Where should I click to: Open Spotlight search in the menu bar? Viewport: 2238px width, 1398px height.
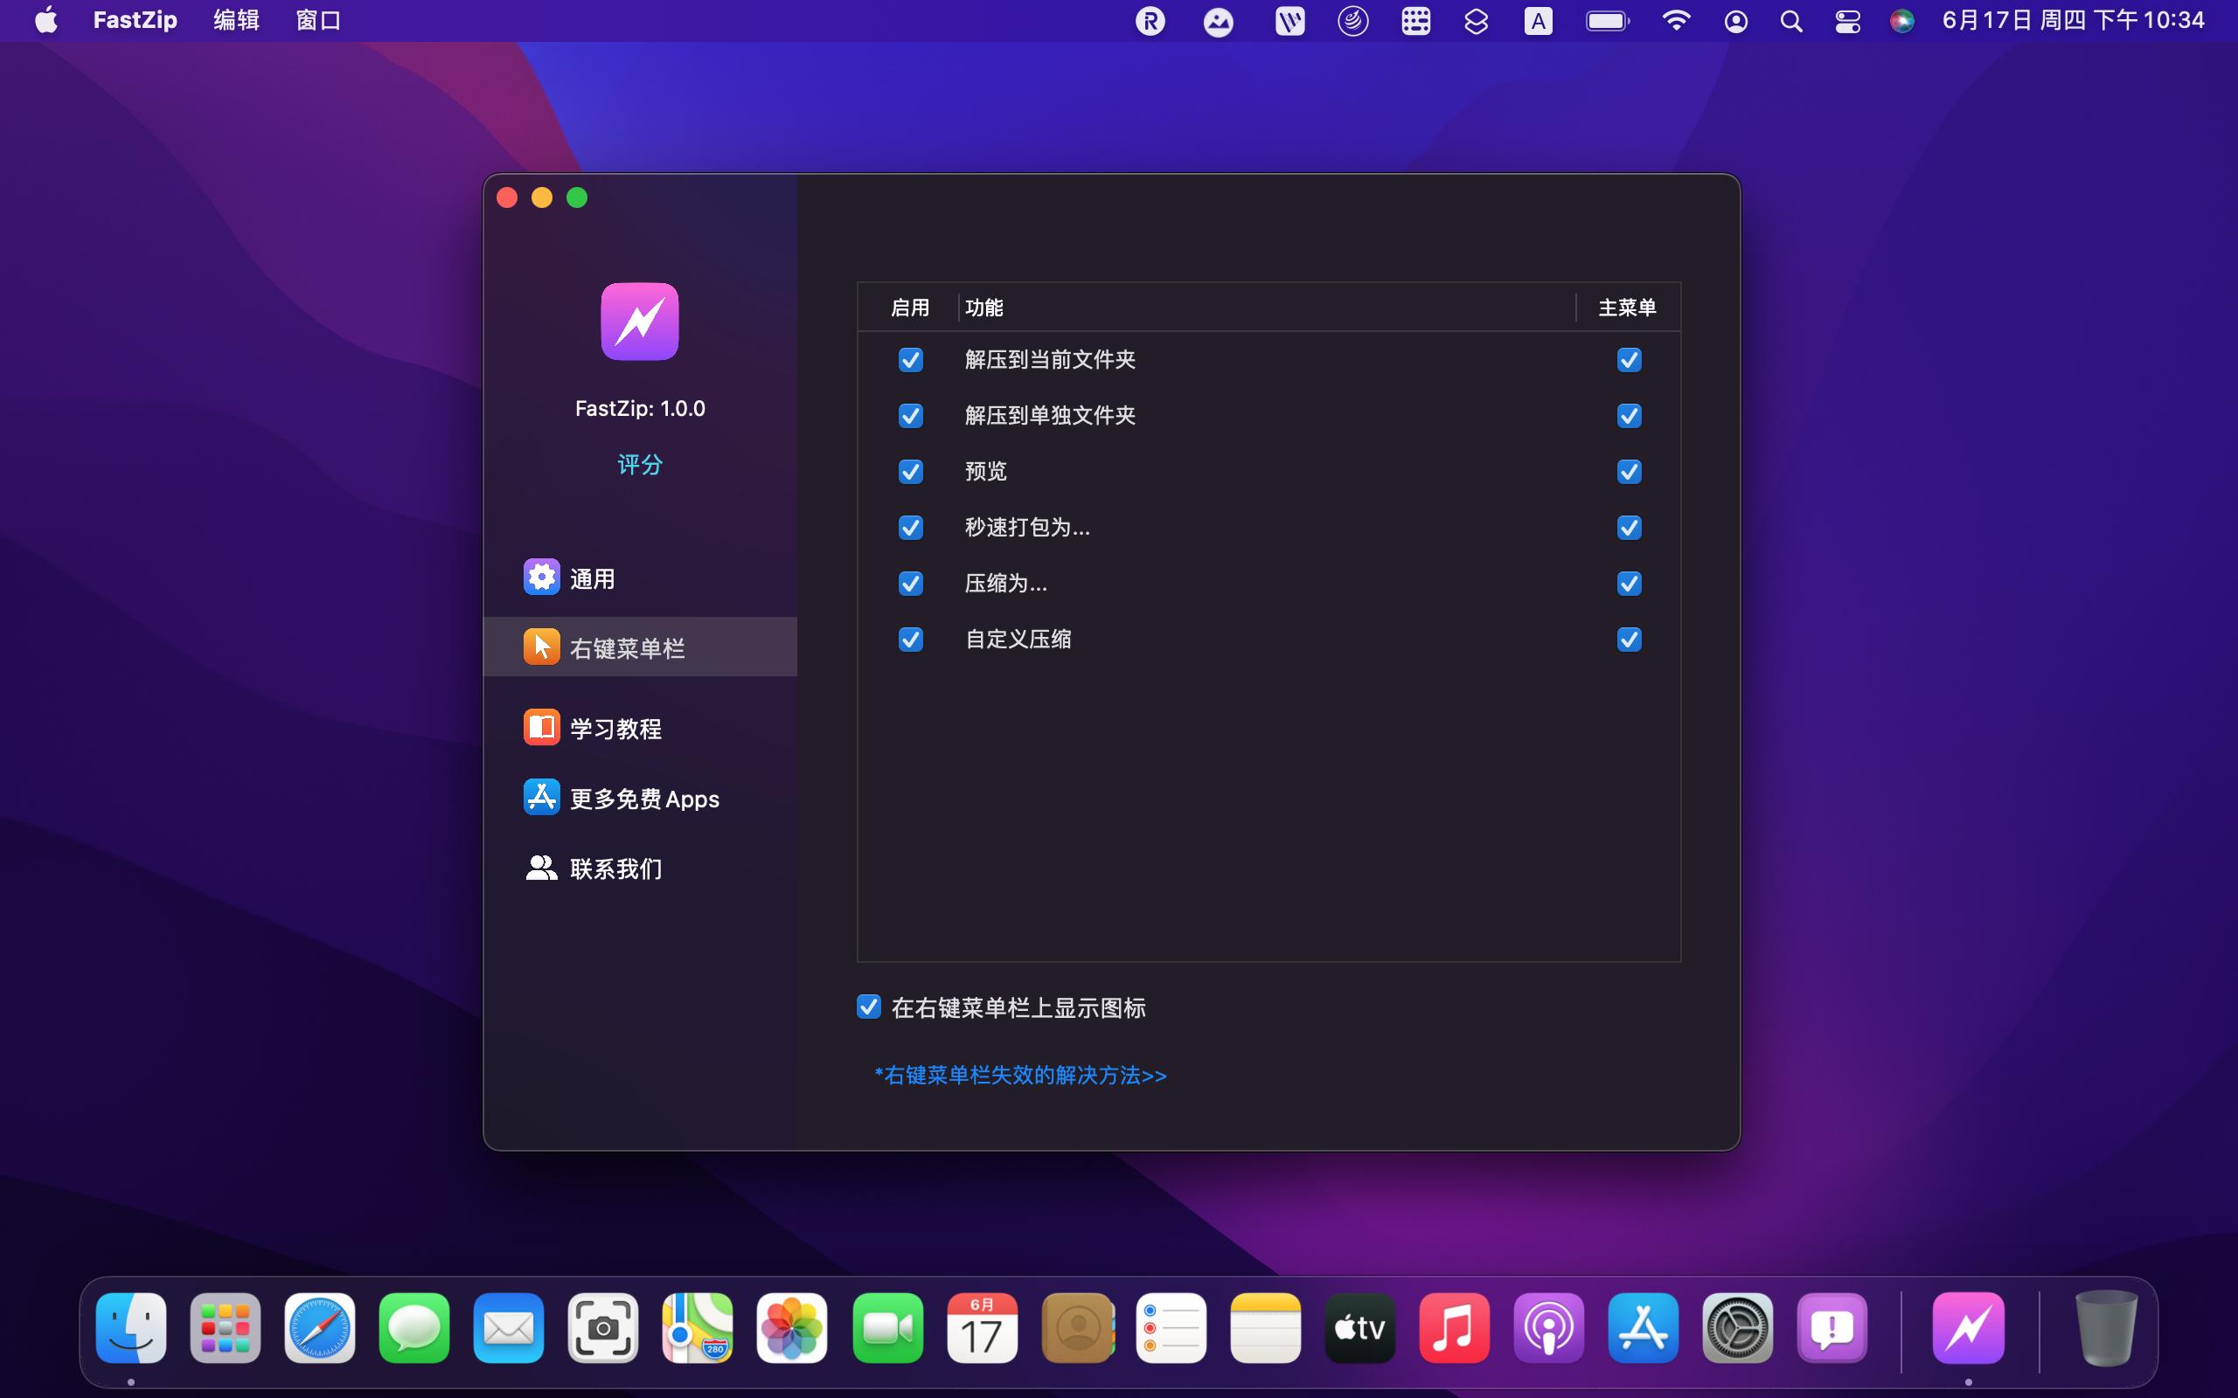[1791, 20]
